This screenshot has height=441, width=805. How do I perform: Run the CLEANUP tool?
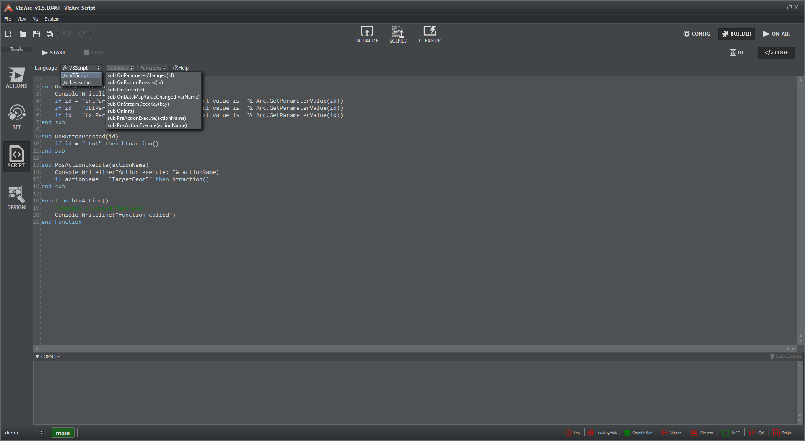(429, 34)
